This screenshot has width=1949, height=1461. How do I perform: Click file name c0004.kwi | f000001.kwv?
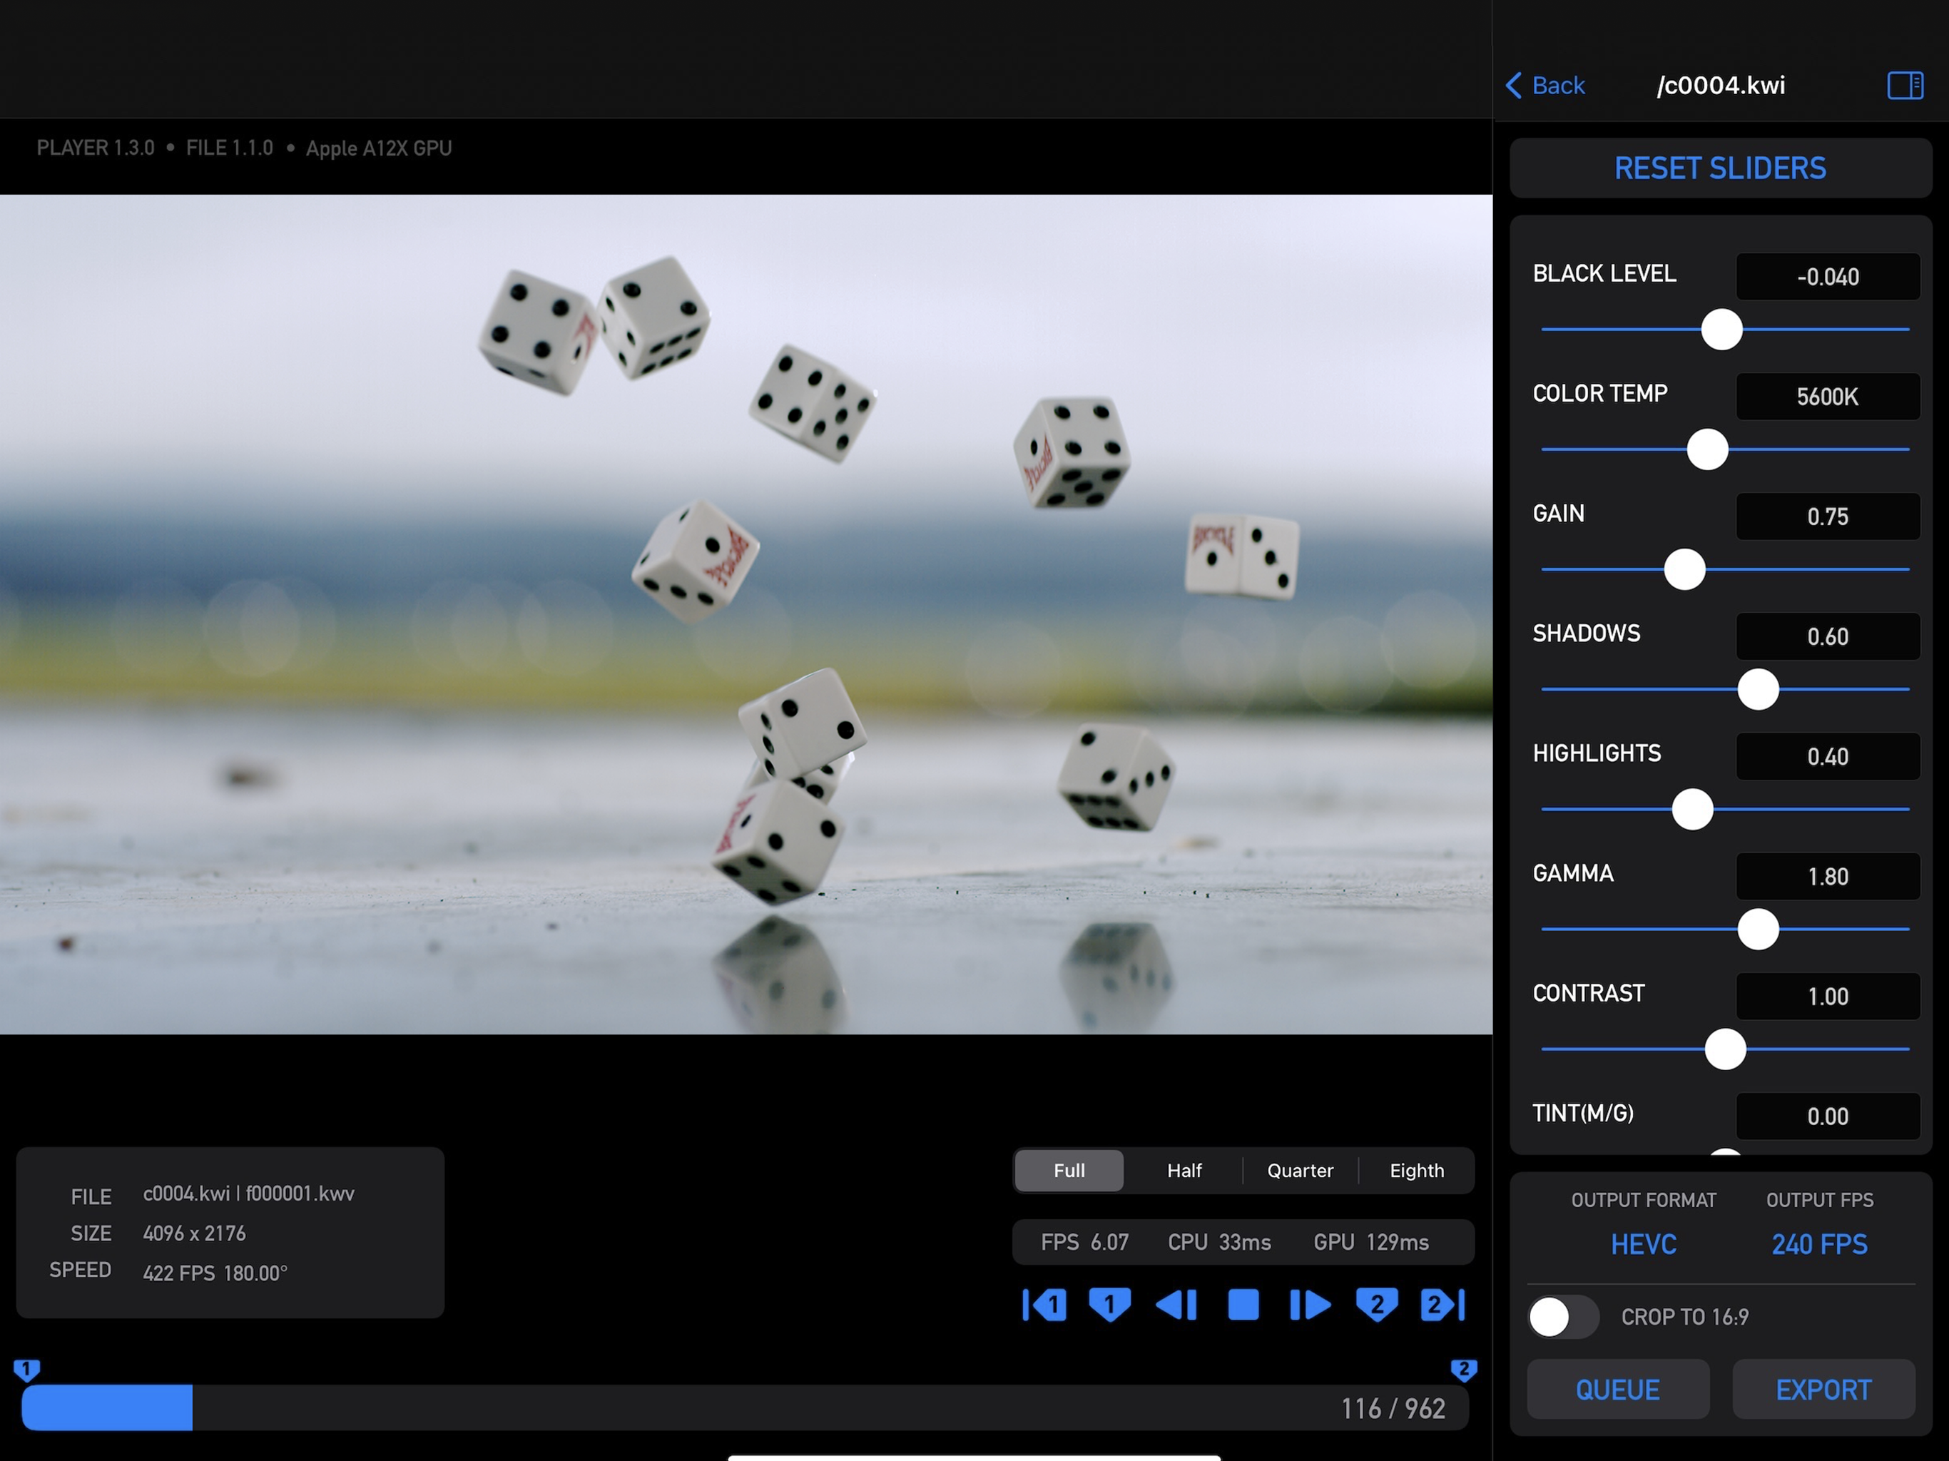248,1194
